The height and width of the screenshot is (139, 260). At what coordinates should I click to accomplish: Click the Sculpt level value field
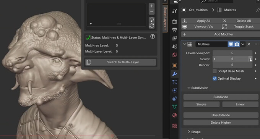point(232,59)
